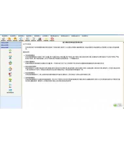Click the vertical scrollbar down arrow

[x=123, y=108]
